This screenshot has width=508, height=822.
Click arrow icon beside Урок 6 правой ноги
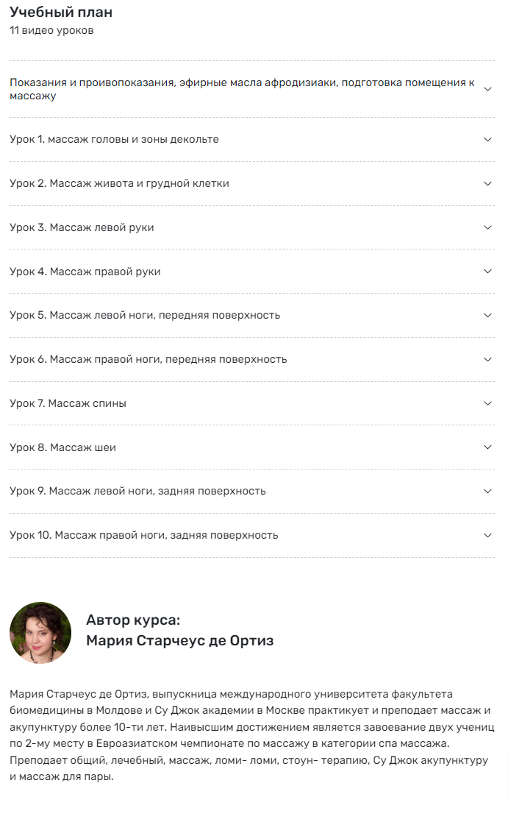coord(487,360)
